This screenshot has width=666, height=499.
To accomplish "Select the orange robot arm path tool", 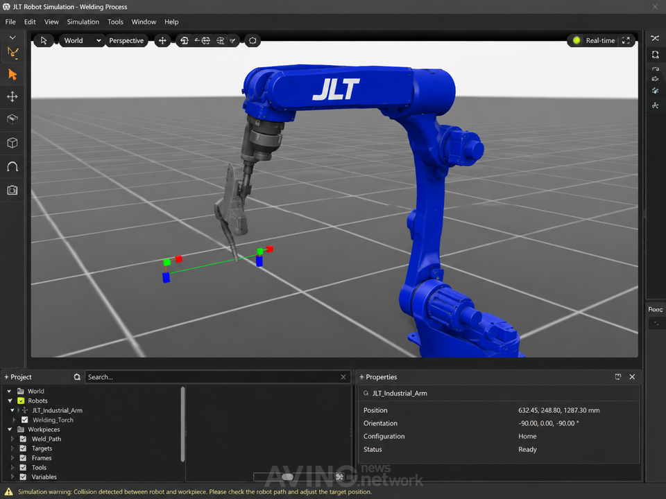I will (x=12, y=53).
